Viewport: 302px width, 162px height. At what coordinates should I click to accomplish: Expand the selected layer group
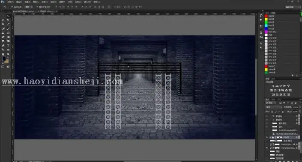270,137
